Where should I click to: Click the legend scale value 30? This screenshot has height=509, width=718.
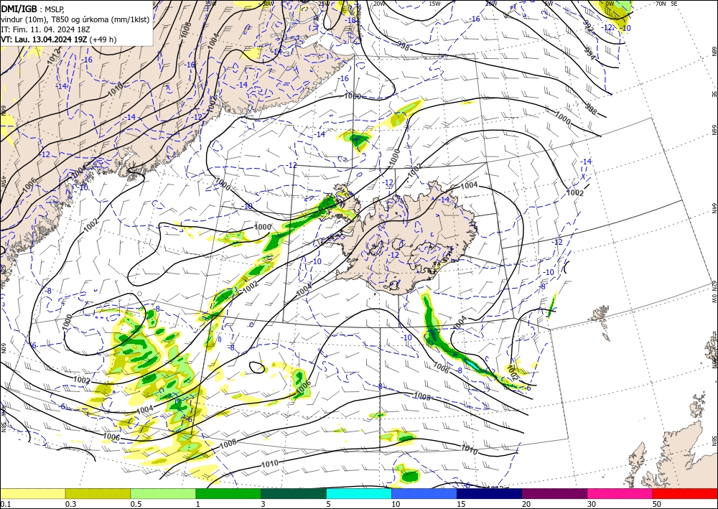(x=592, y=504)
